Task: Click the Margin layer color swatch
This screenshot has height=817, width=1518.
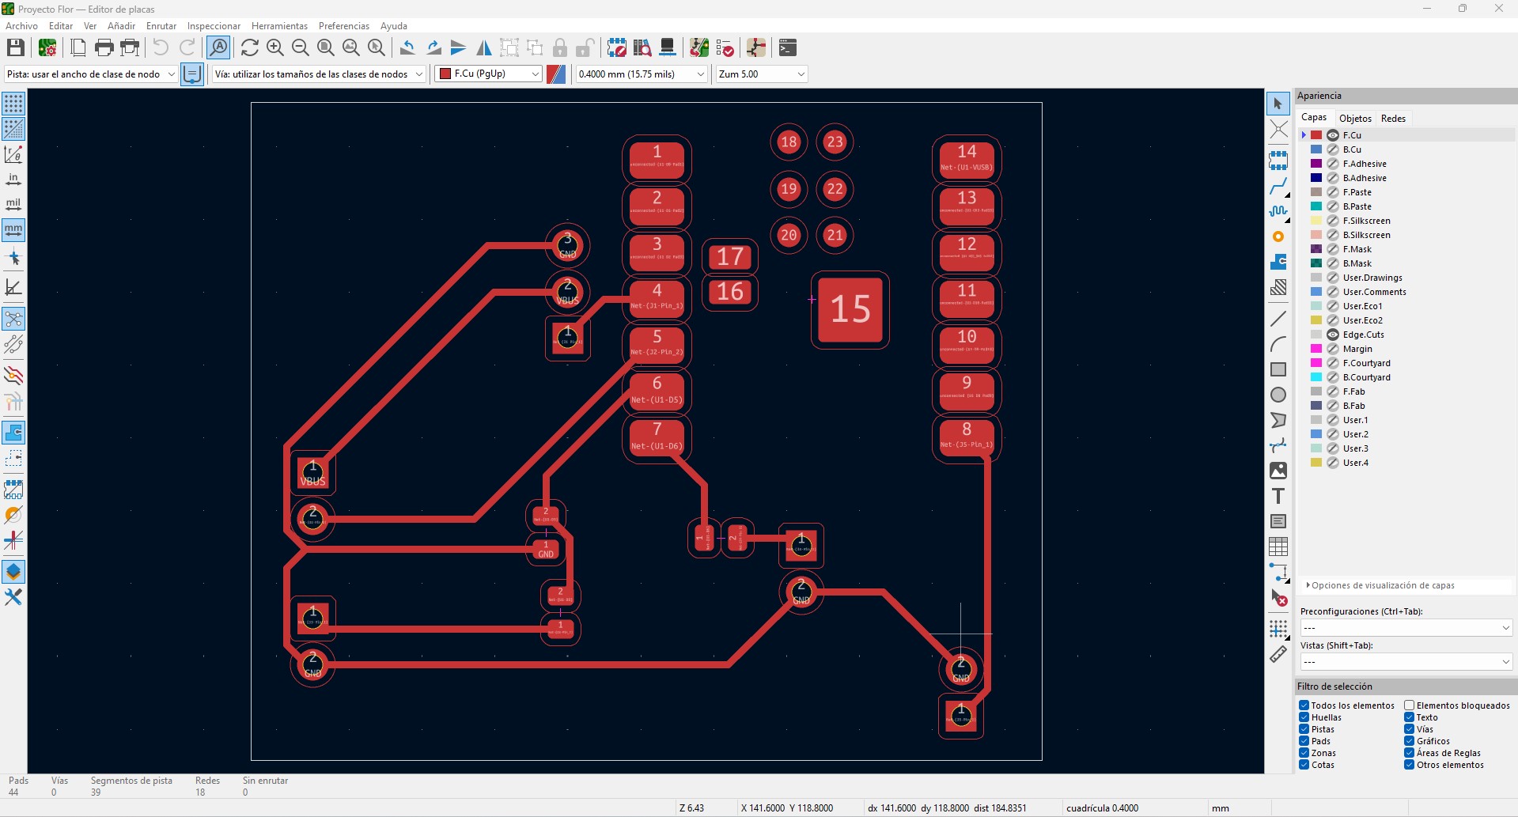Action: 1316,349
